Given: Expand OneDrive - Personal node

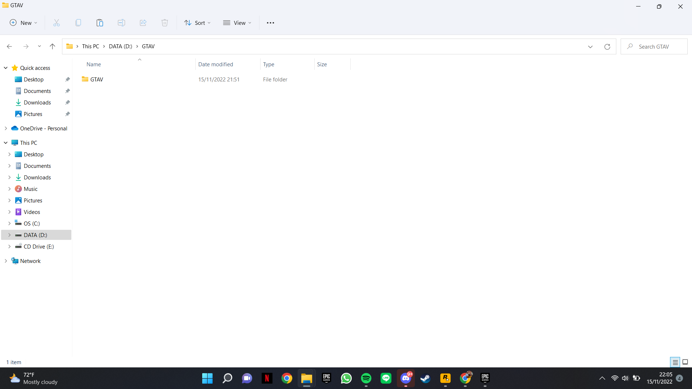Looking at the screenshot, I should (6, 128).
